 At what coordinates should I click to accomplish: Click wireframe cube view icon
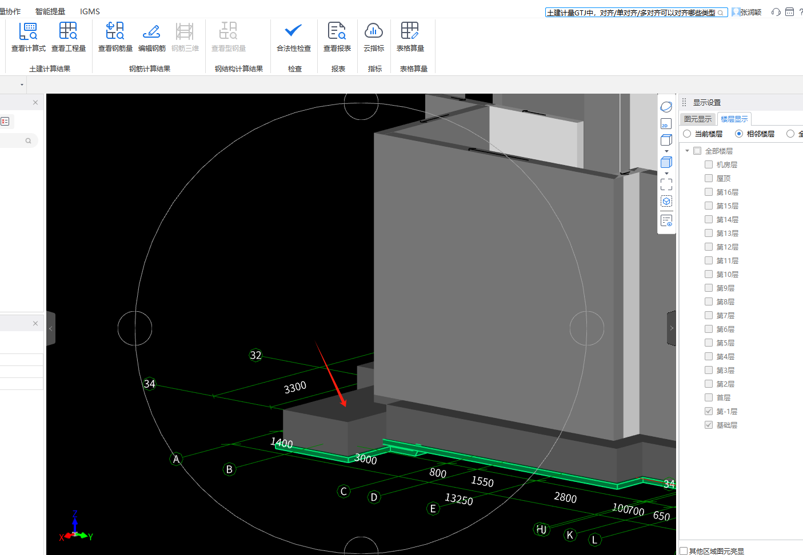(666, 140)
